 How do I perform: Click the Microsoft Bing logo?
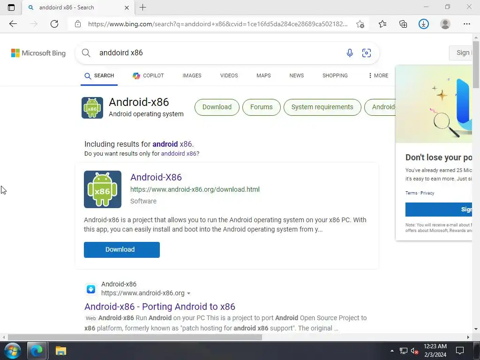pyautogui.click(x=38, y=53)
